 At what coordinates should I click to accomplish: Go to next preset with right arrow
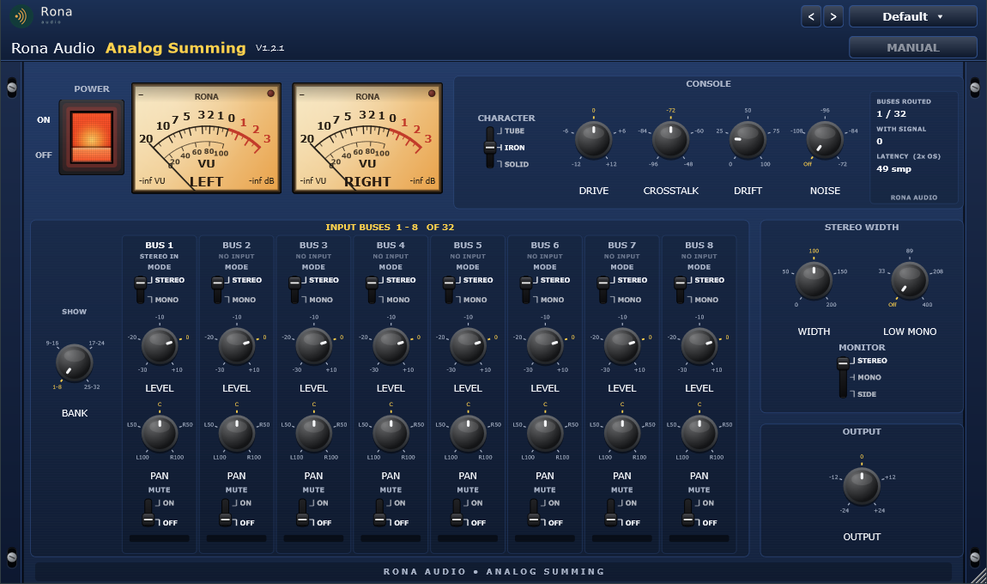click(x=833, y=17)
